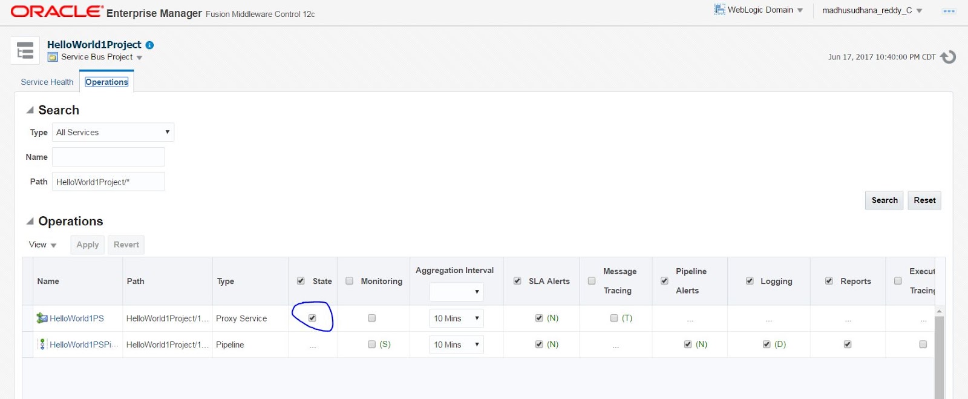Switch to the Service Health tab

[47, 82]
